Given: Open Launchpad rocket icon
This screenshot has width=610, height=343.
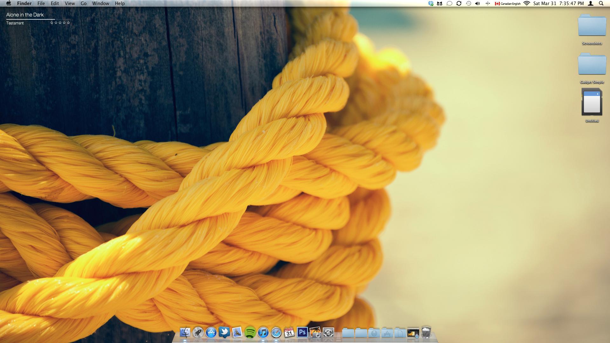Looking at the screenshot, I should tap(198, 333).
